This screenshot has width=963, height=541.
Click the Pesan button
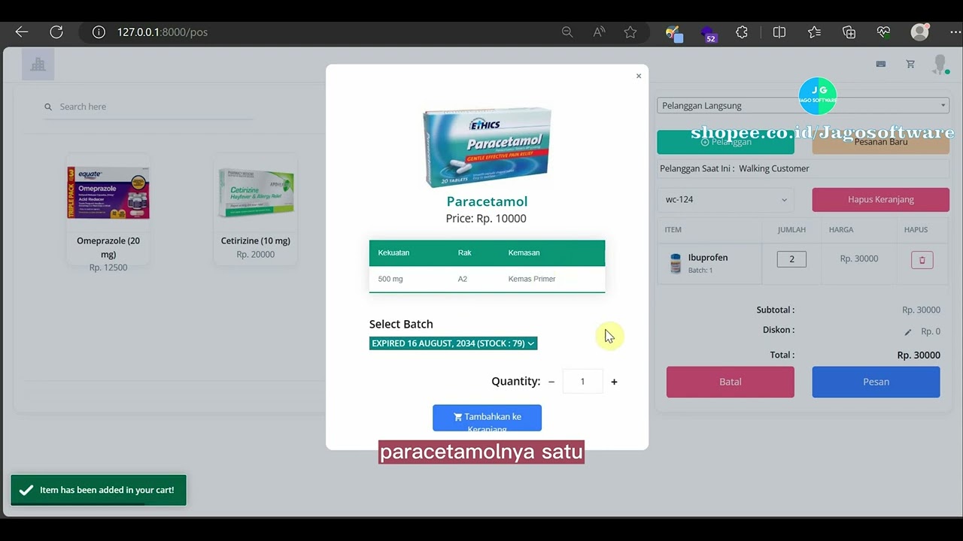click(x=876, y=382)
